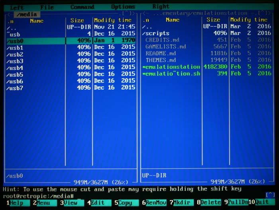
Task: Click right panel disk usage 949M/3627M
Action: click(x=238, y=182)
